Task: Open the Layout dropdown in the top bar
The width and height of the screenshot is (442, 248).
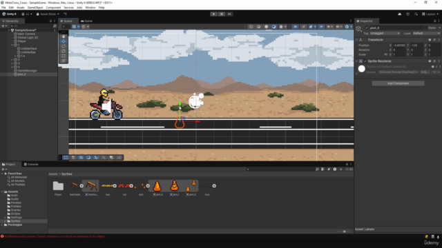Action: (430, 14)
